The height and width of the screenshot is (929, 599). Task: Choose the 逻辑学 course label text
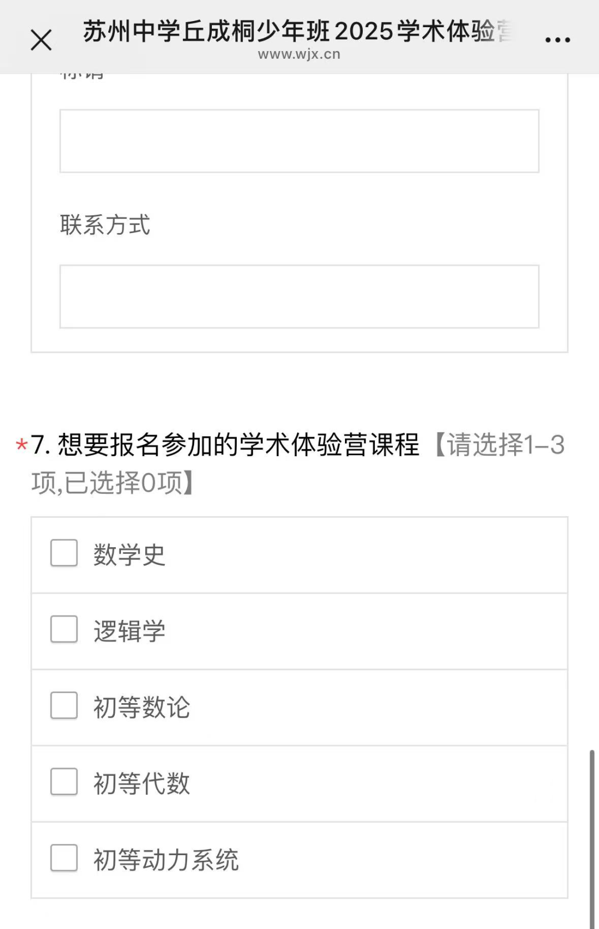(x=129, y=631)
